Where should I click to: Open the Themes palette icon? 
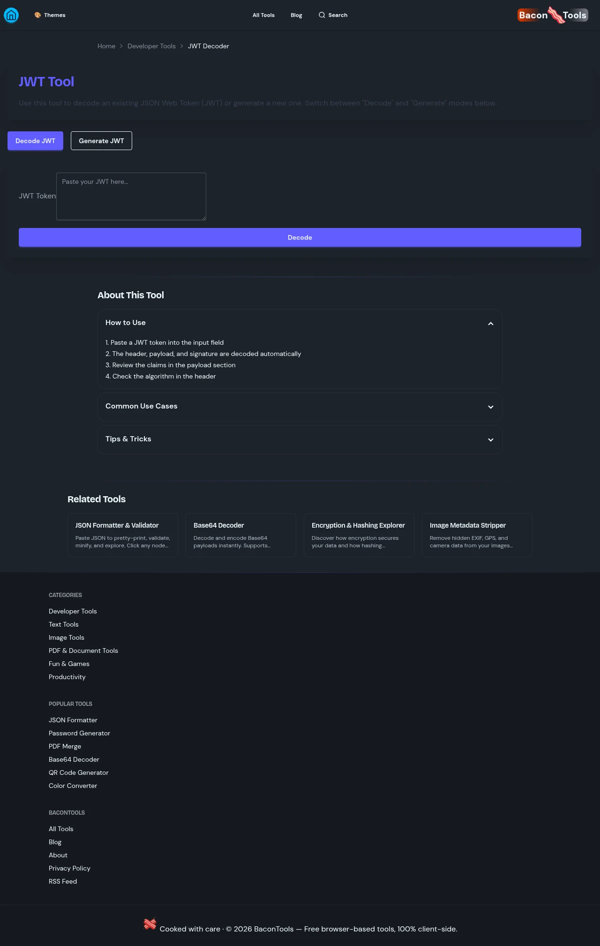[38, 15]
